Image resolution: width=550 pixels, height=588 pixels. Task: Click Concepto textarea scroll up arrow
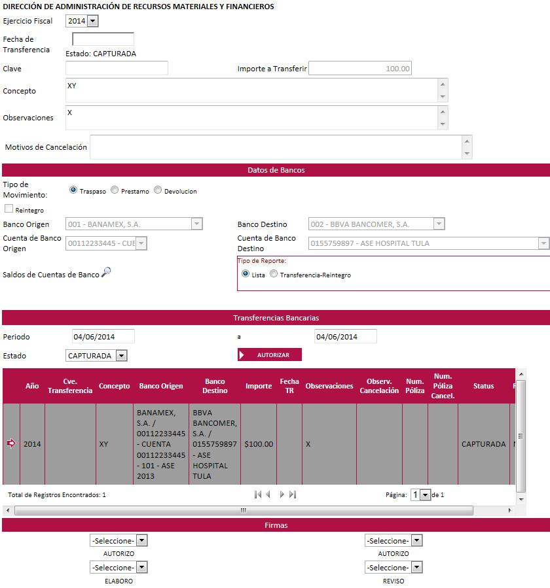(443, 84)
